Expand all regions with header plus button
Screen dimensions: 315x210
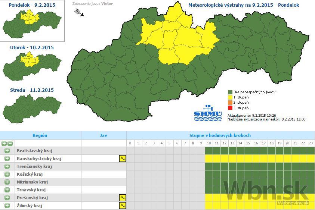click(4, 143)
